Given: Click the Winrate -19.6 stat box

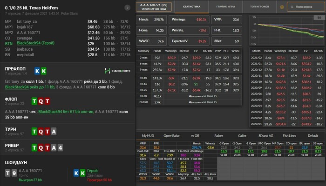Looking at the screenshot, I should pyautogui.click(x=189, y=30).
